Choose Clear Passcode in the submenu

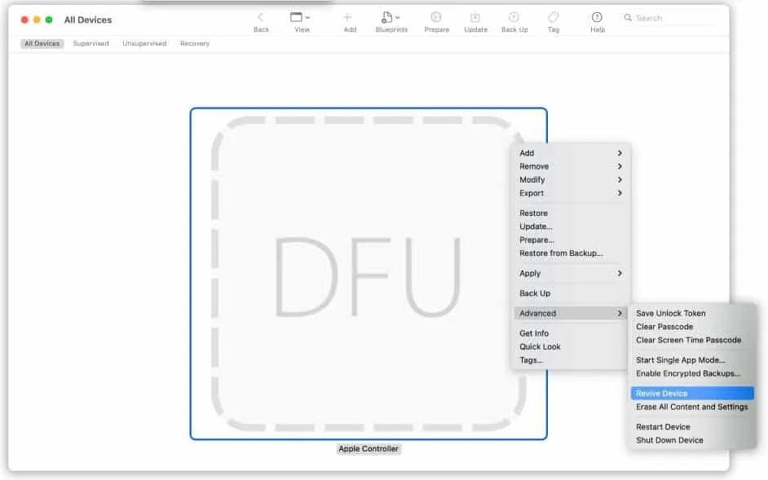[692, 326]
